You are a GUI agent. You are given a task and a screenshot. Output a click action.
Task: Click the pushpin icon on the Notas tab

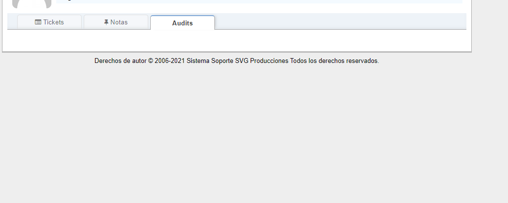point(106,22)
